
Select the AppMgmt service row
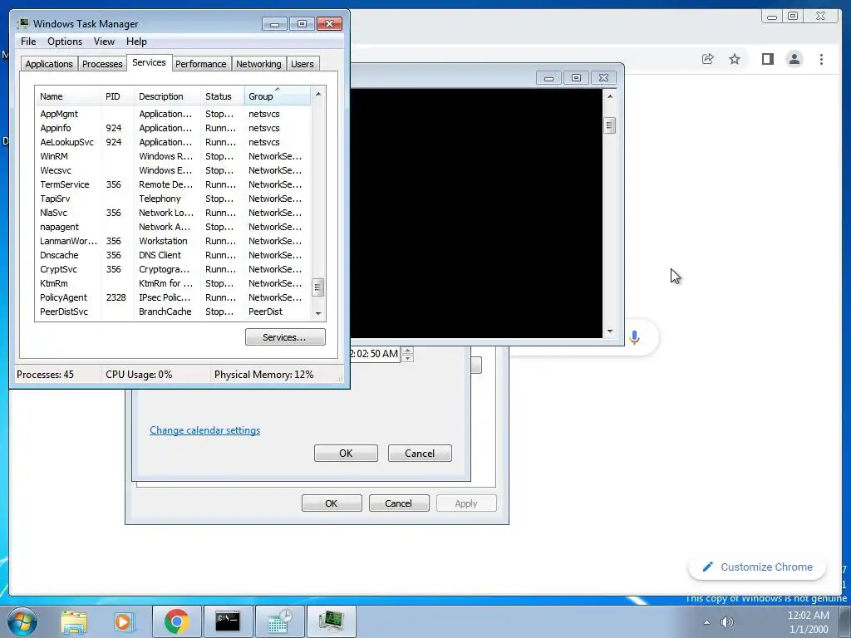(x=173, y=114)
